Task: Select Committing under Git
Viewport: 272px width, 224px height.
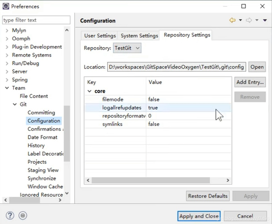Action: [x=41, y=113]
